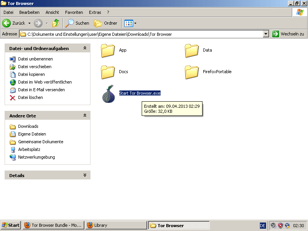Screen dimensions: 308x231
Task: Click the rename file icon
Action: [x=13, y=59]
